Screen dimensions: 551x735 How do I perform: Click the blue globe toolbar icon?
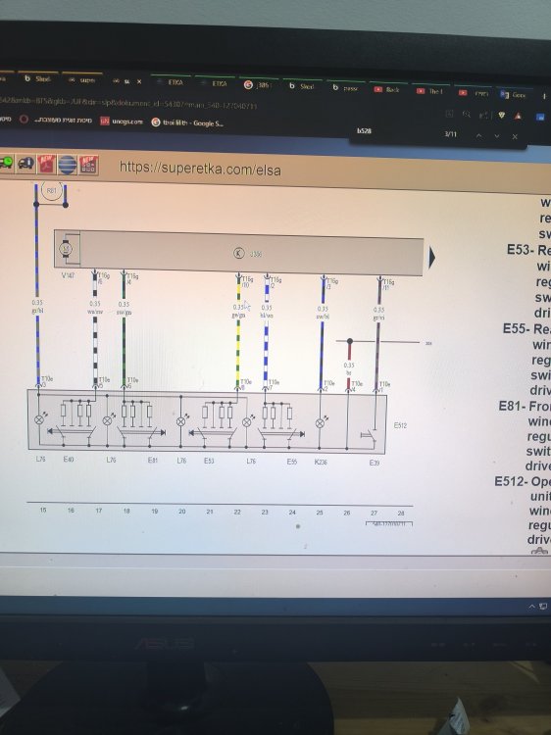[67, 165]
